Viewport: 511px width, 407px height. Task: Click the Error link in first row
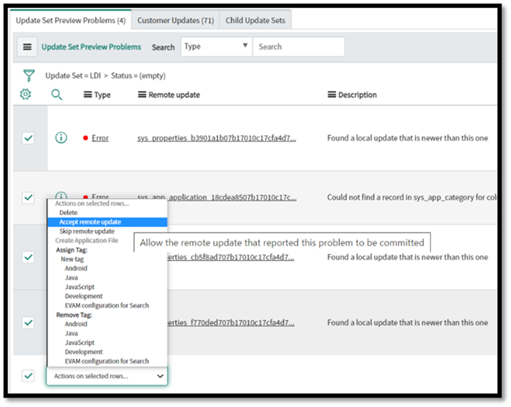point(100,138)
